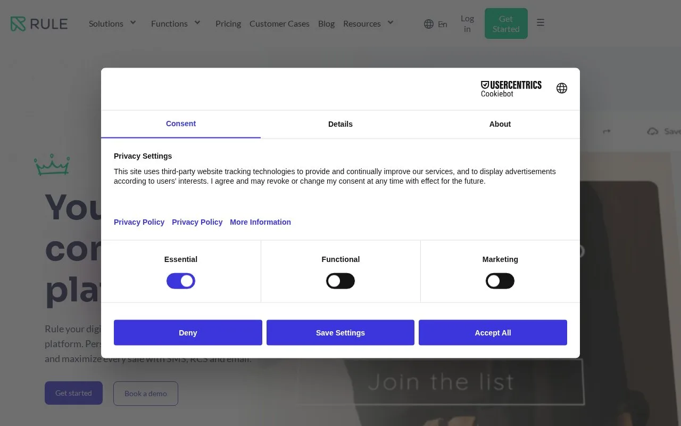Image resolution: width=681 pixels, height=426 pixels.
Task: Open the Pricing page
Action: 228,23
